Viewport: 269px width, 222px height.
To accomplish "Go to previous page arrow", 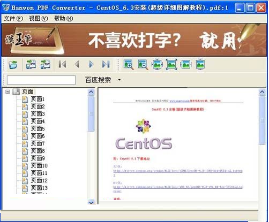I will click(x=77, y=64).
